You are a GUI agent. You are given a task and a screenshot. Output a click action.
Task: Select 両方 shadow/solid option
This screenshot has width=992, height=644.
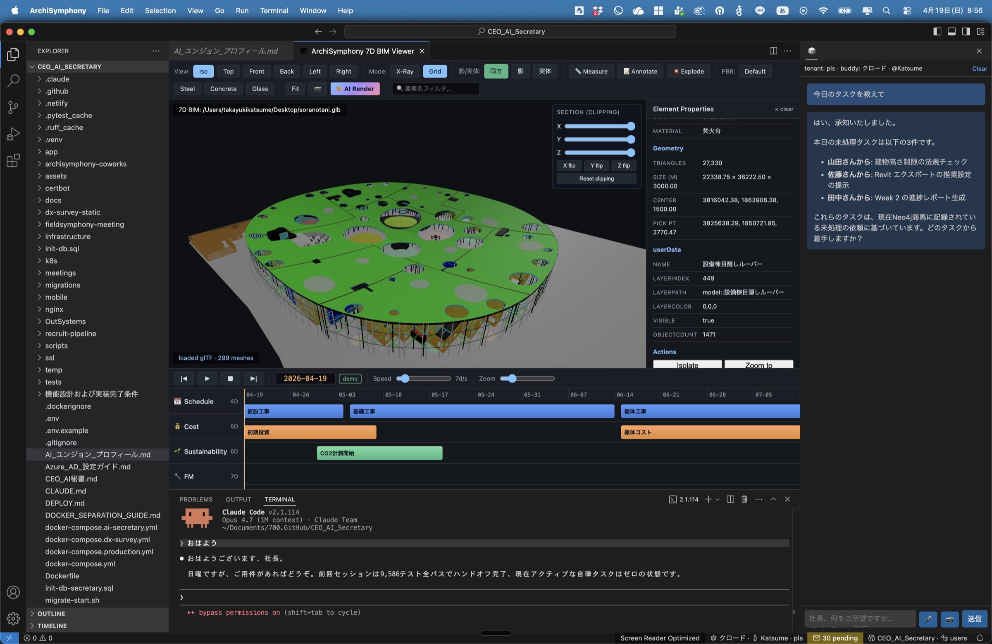496,71
